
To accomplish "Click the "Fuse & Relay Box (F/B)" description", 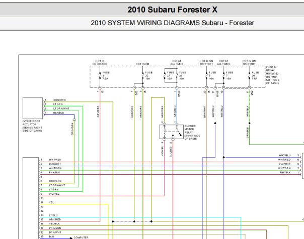I will [x=273, y=75].
